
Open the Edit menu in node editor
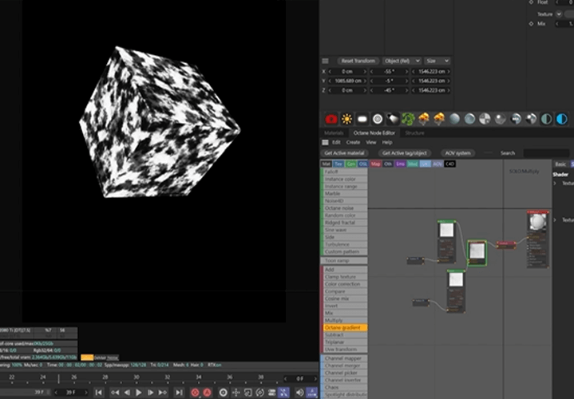pos(336,142)
